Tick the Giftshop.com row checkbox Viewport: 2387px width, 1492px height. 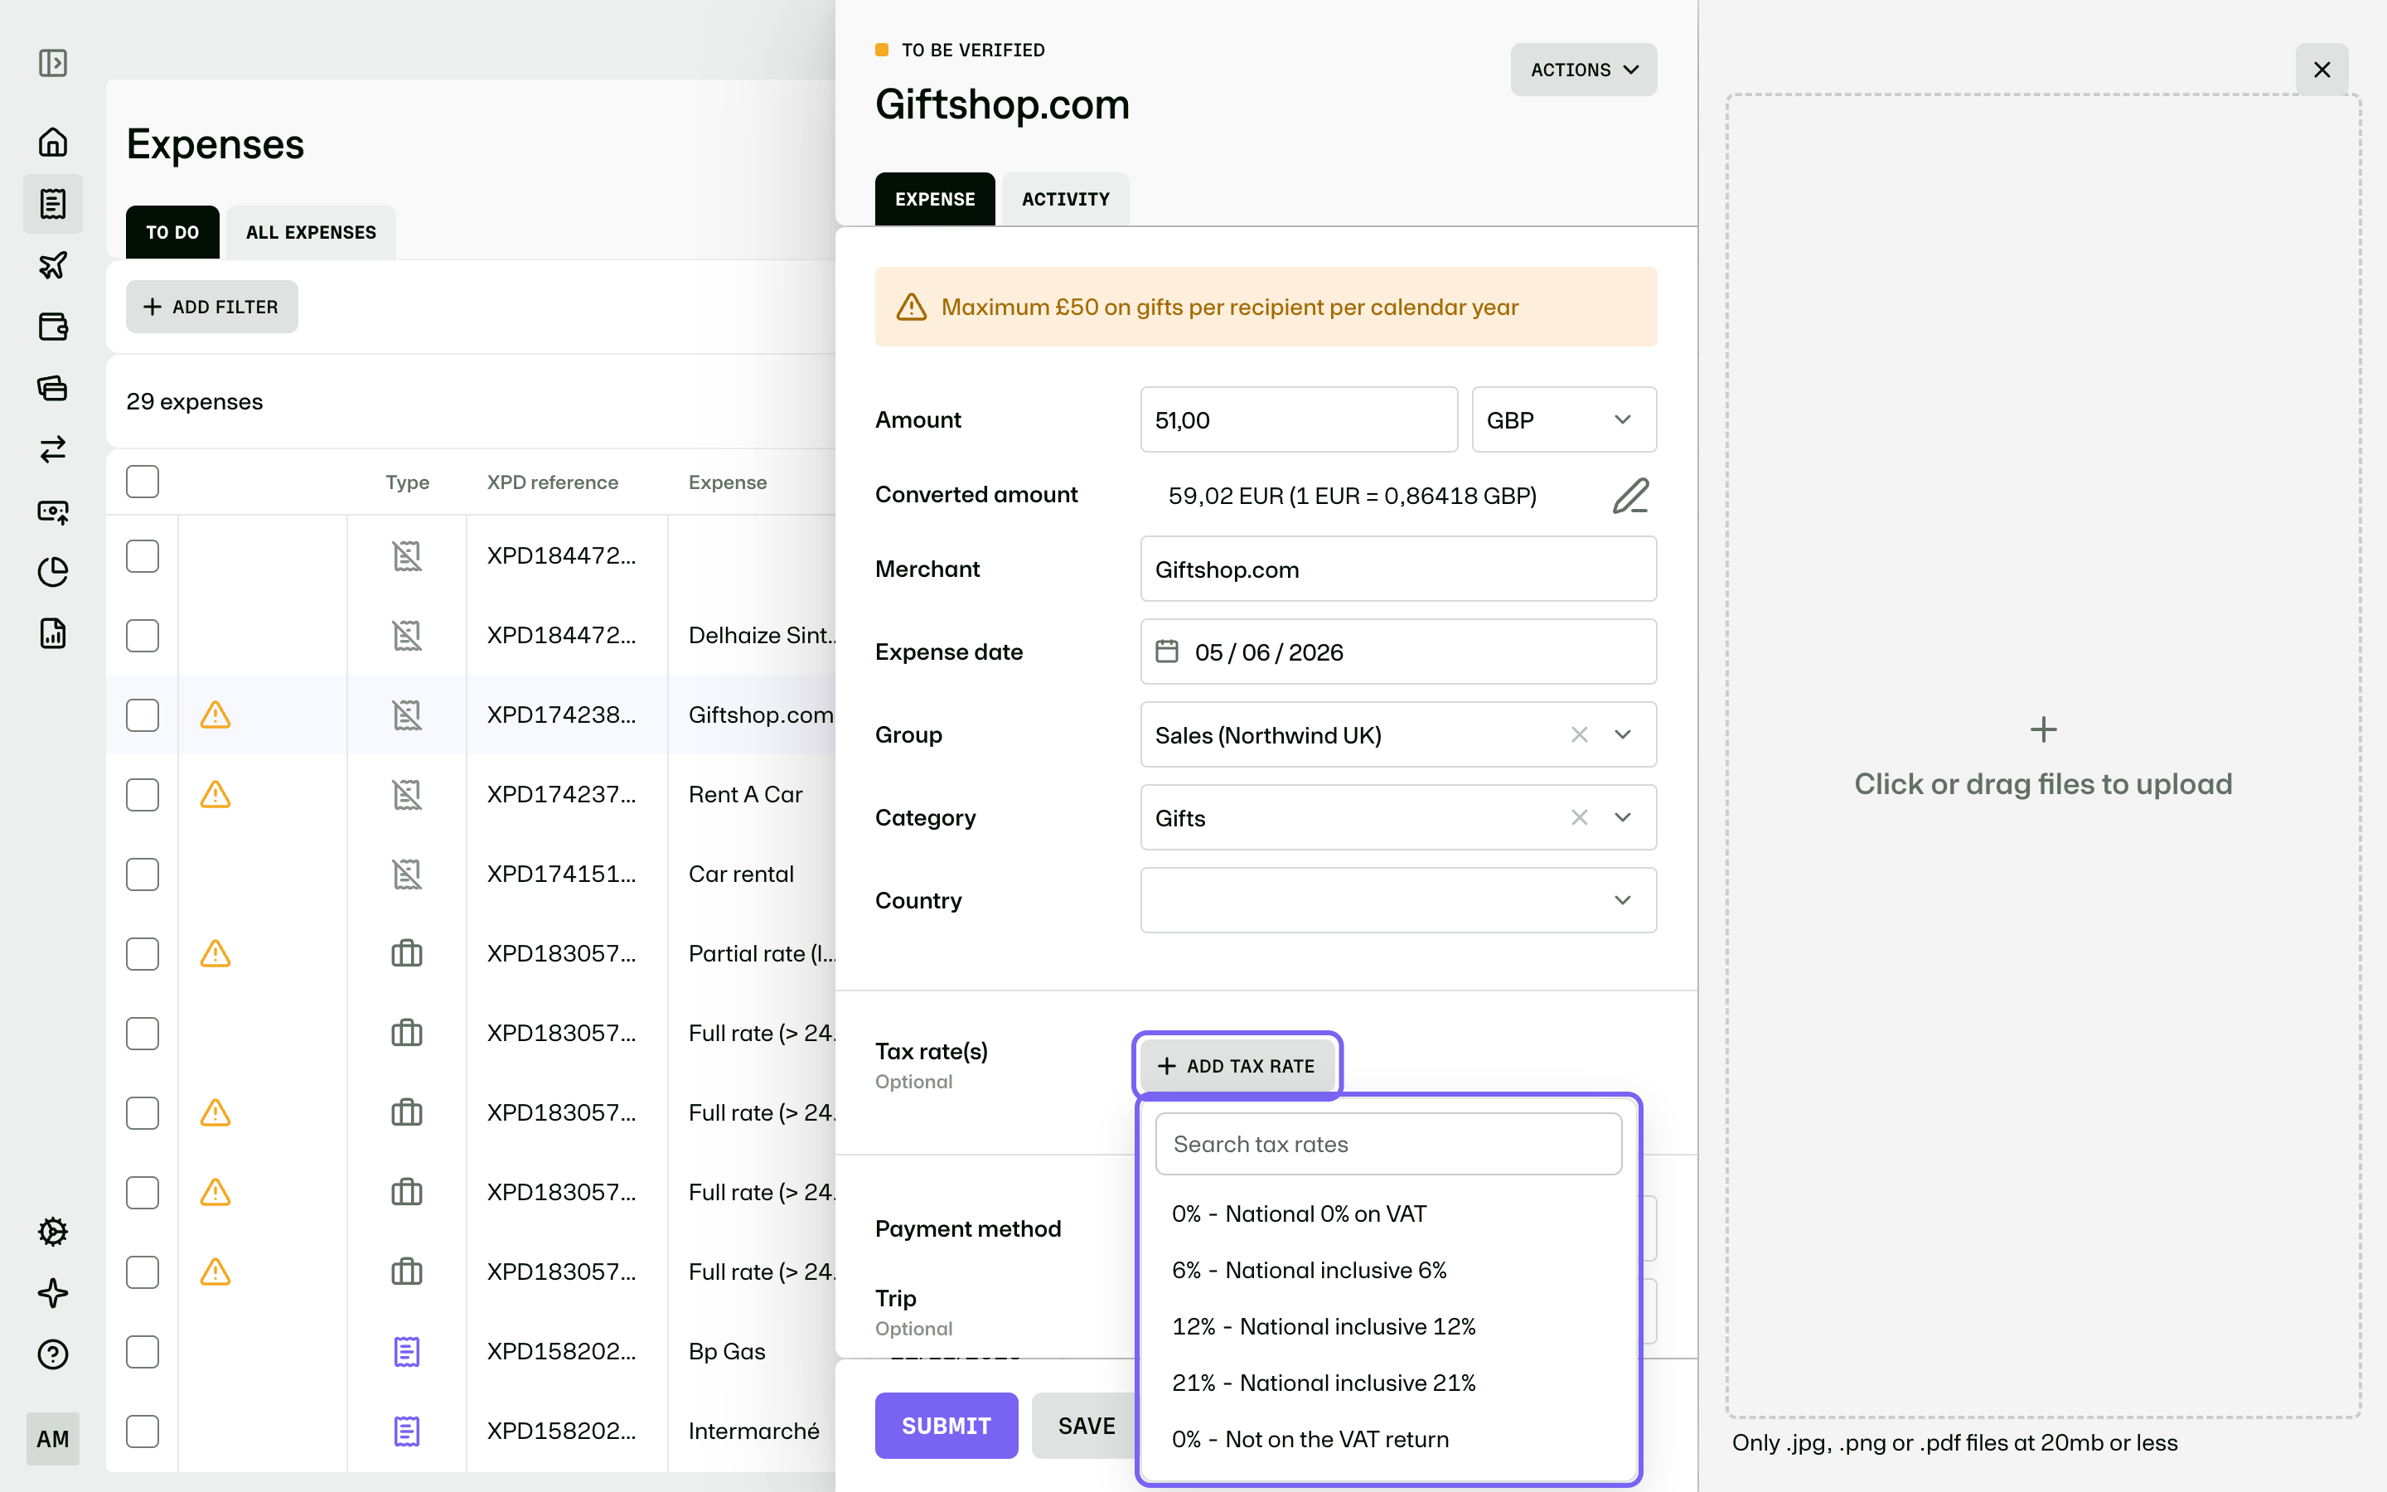[142, 715]
